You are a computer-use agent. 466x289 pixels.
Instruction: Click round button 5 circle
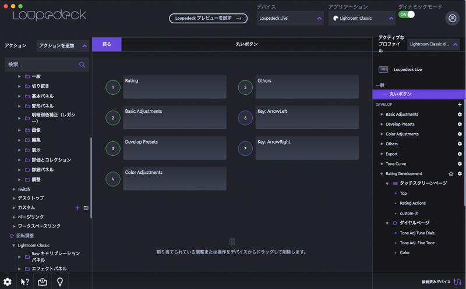(x=245, y=87)
